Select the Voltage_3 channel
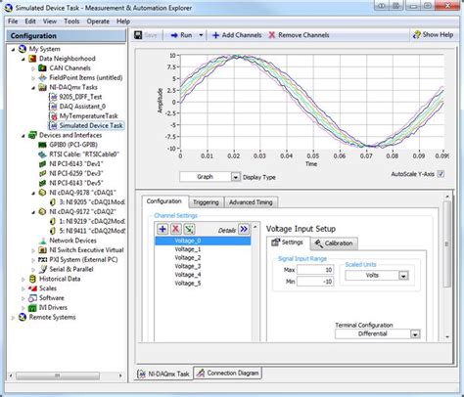Image resolution: width=464 pixels, height=397 pixels. tap(188, 266)
